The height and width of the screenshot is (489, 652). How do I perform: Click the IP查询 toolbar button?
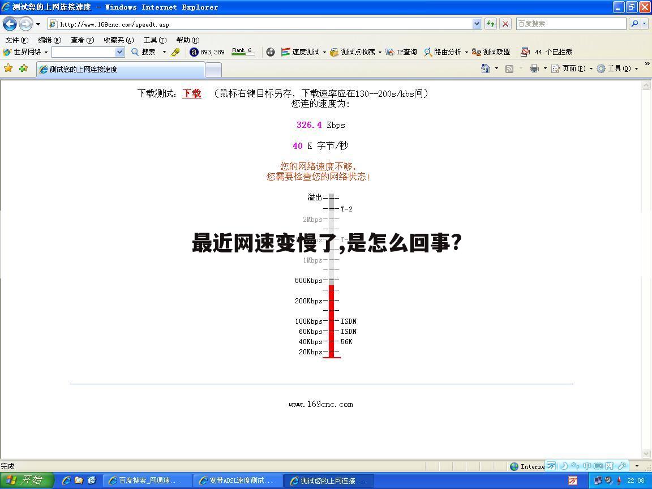tap(401, 52)
